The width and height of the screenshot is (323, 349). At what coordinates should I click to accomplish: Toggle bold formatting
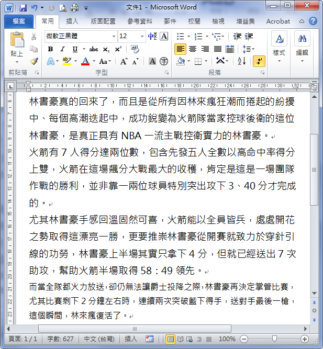tap(51, 49)
